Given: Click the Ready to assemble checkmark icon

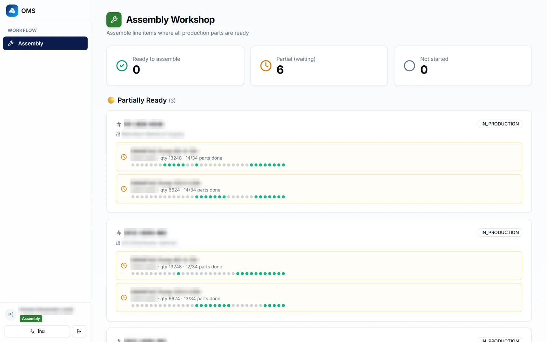Looking at the screenshot, I should tap(122, 66).
